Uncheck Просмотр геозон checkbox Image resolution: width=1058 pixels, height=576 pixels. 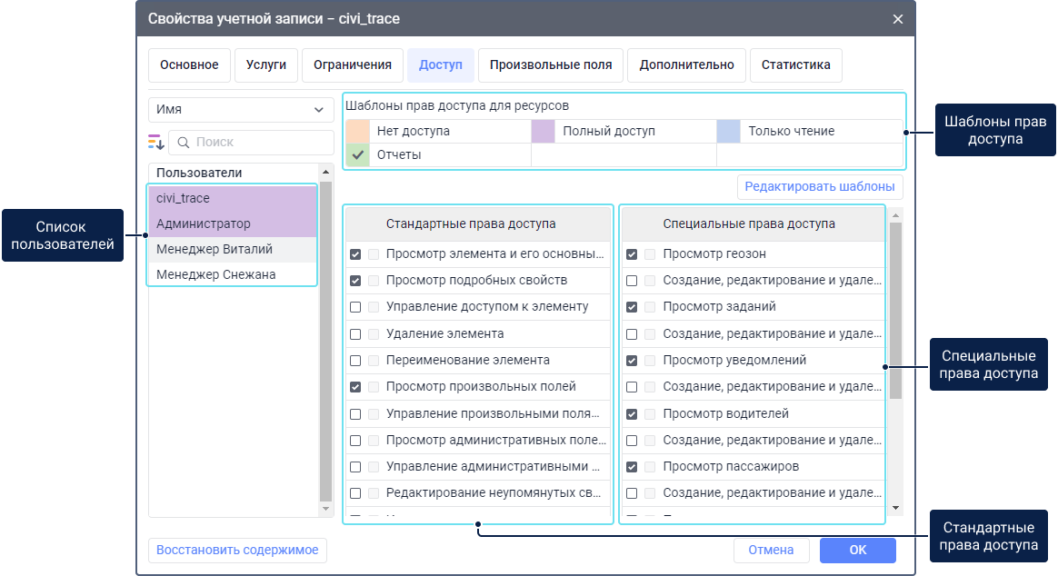point(632,254)
